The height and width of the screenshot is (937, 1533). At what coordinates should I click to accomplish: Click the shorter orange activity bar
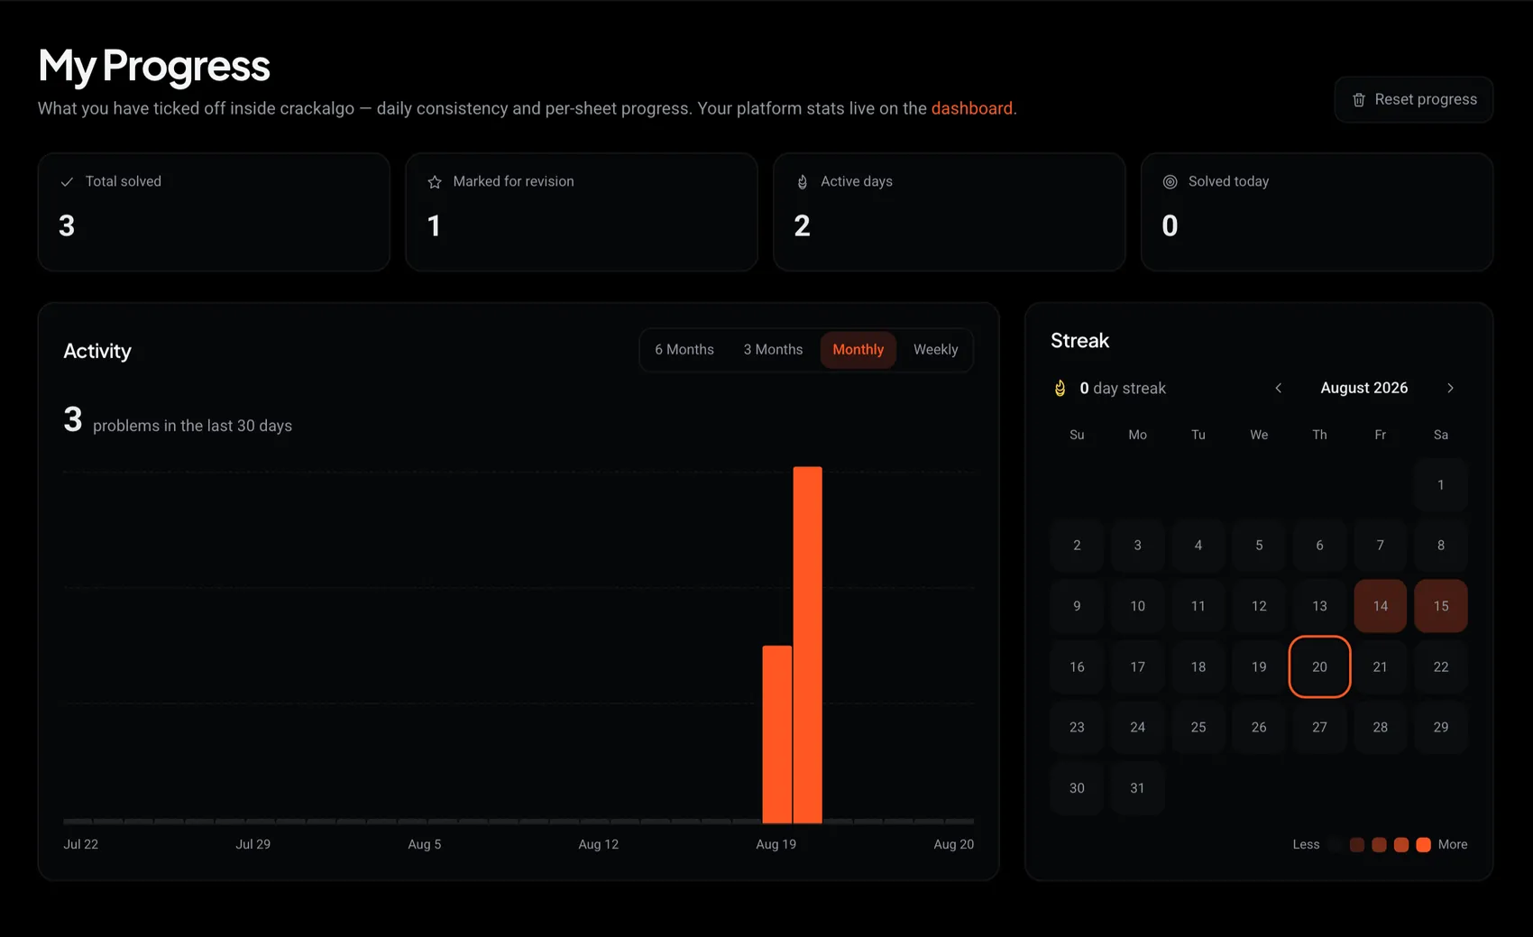click(x=776, y=734)
